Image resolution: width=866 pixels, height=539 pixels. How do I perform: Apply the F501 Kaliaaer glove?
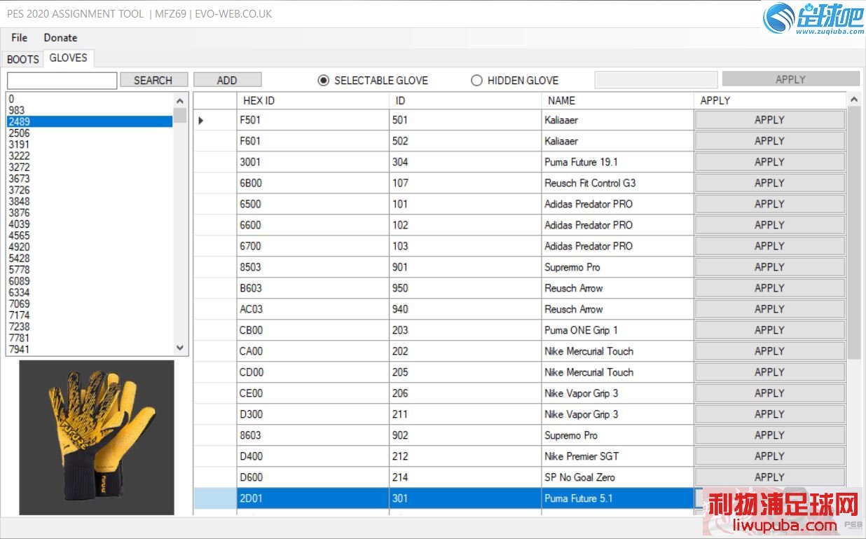tap(769, 120)
